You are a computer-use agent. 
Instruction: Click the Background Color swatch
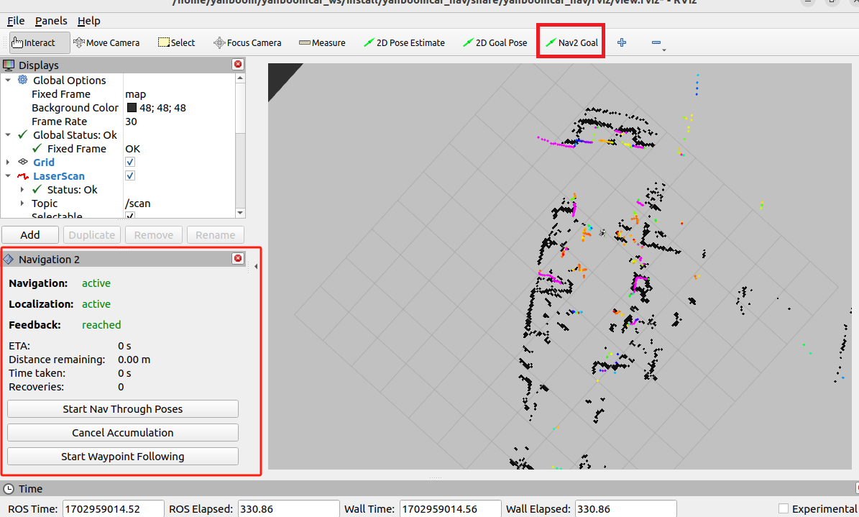132,108
